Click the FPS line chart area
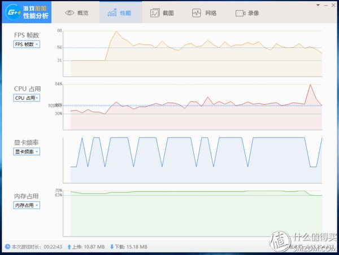 tap(193, 53)
